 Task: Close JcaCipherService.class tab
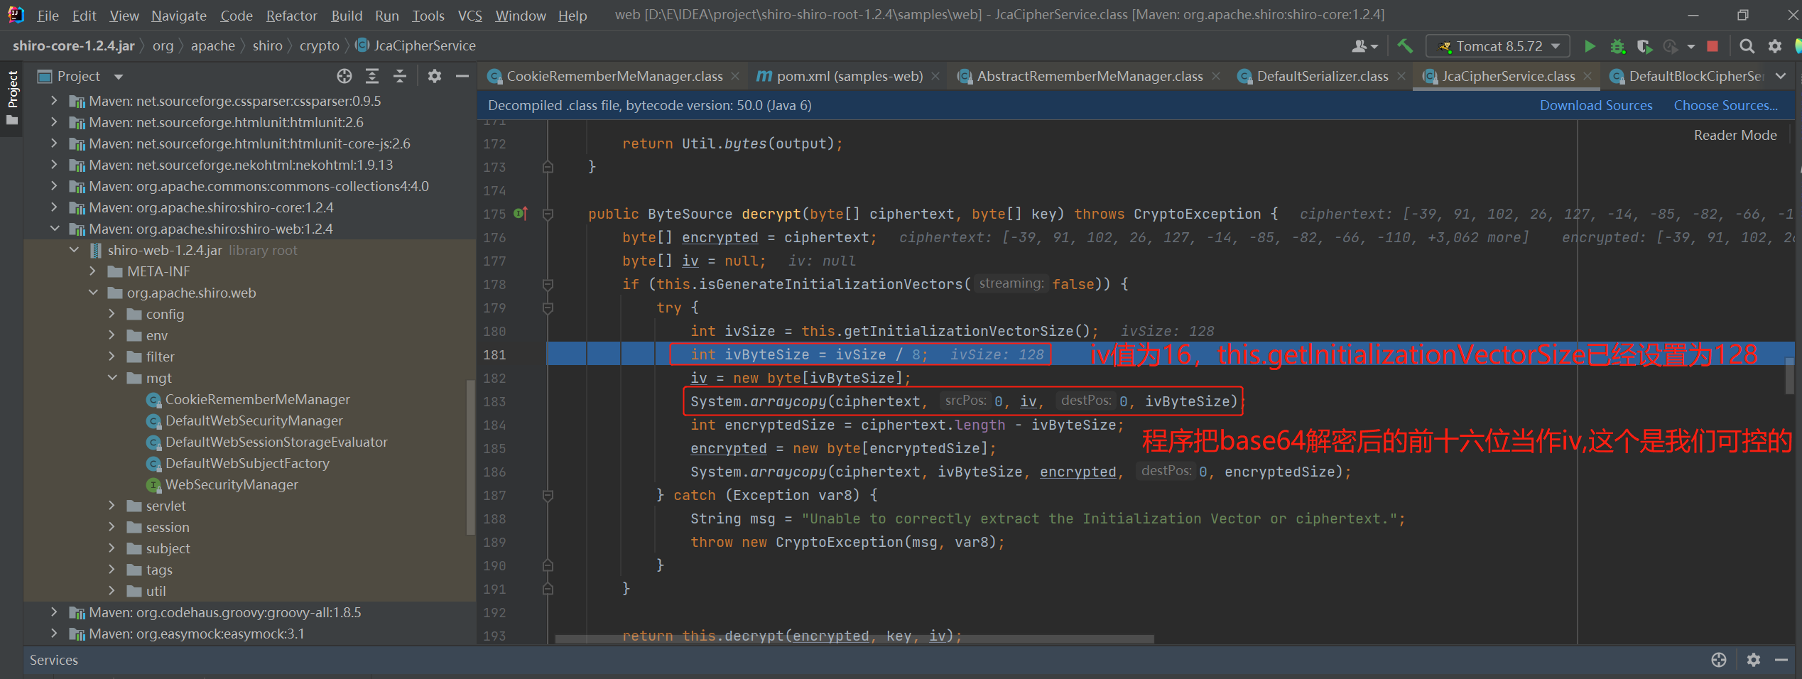tap(1587, 76)
